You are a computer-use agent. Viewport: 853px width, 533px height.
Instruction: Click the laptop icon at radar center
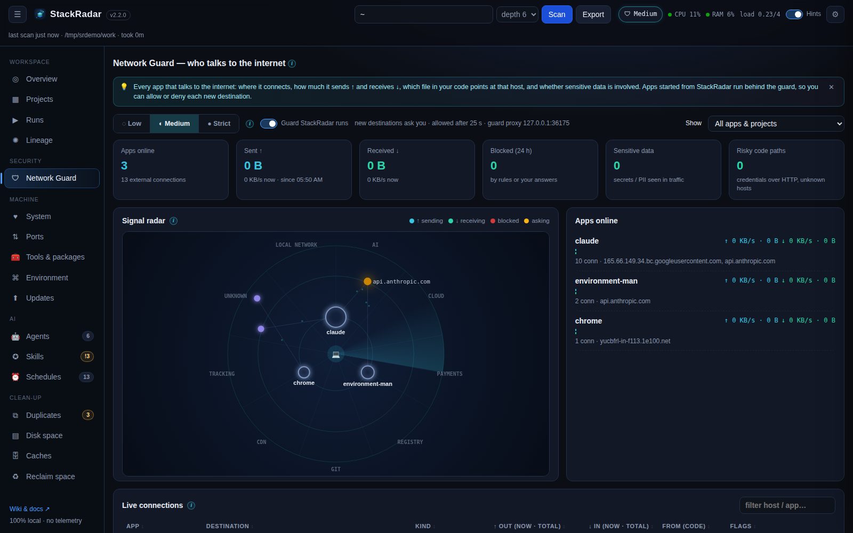[336, 354]
